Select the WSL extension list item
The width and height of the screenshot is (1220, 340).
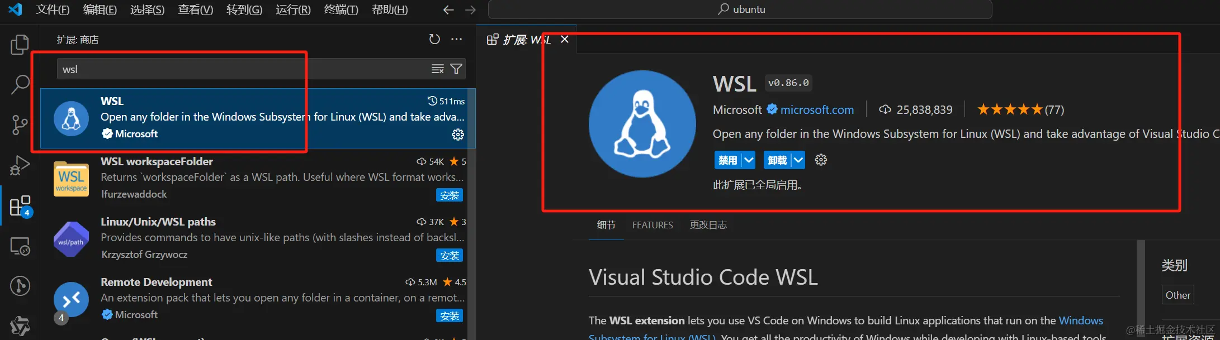[258, 118]
